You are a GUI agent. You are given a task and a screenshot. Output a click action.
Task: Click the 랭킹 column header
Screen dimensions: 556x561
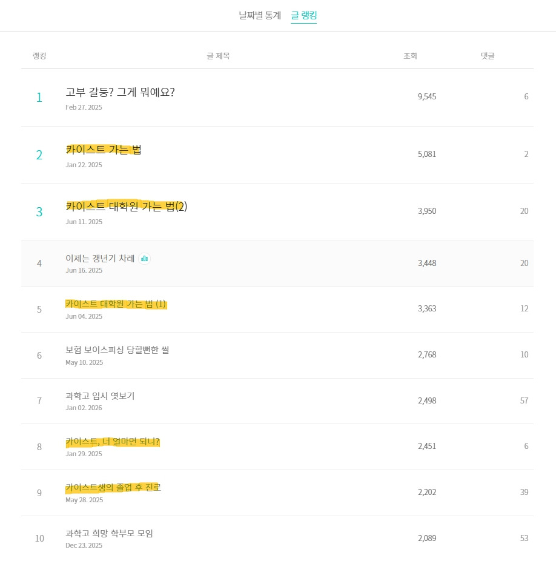point(39,56)
